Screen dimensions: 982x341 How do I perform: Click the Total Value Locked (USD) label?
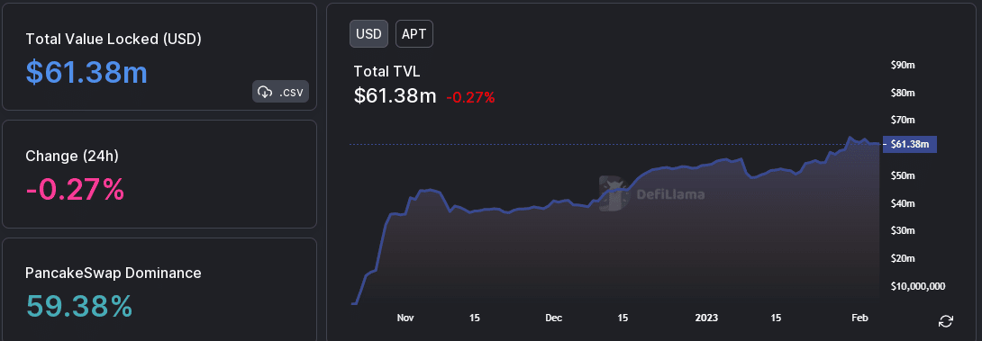click(114, 39)
